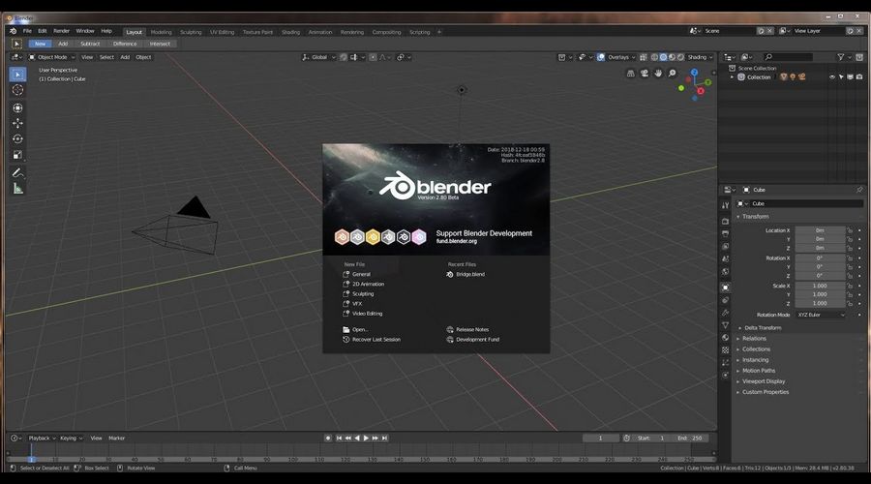Image resolution: width=871 pixels, height=484 pixels.
Task: Open the Modifiers wrench properties tab
Action: [x=725, y=313]
